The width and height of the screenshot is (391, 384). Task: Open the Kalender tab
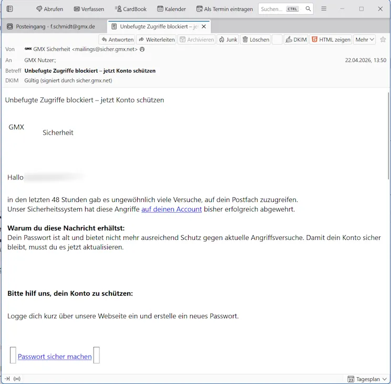[171, 9]
